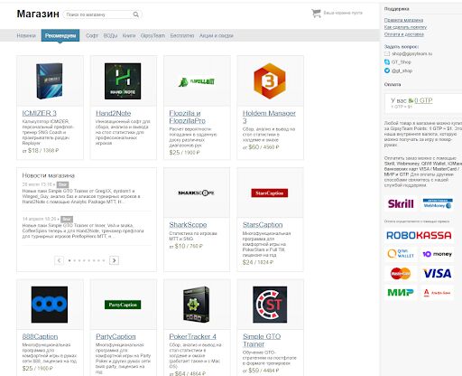Click the search magnifier icon
This screenshot has width=462, height=376.
(x=136, y=14)
